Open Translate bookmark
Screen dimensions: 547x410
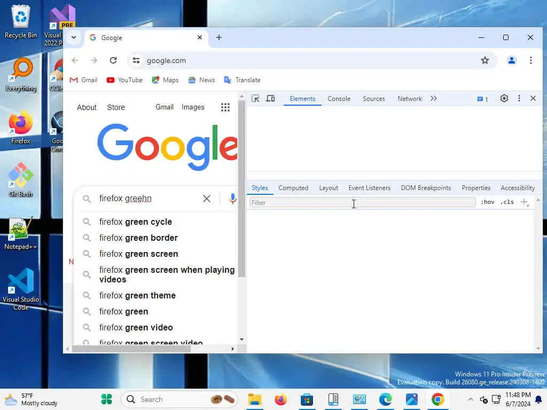[242, 80]
